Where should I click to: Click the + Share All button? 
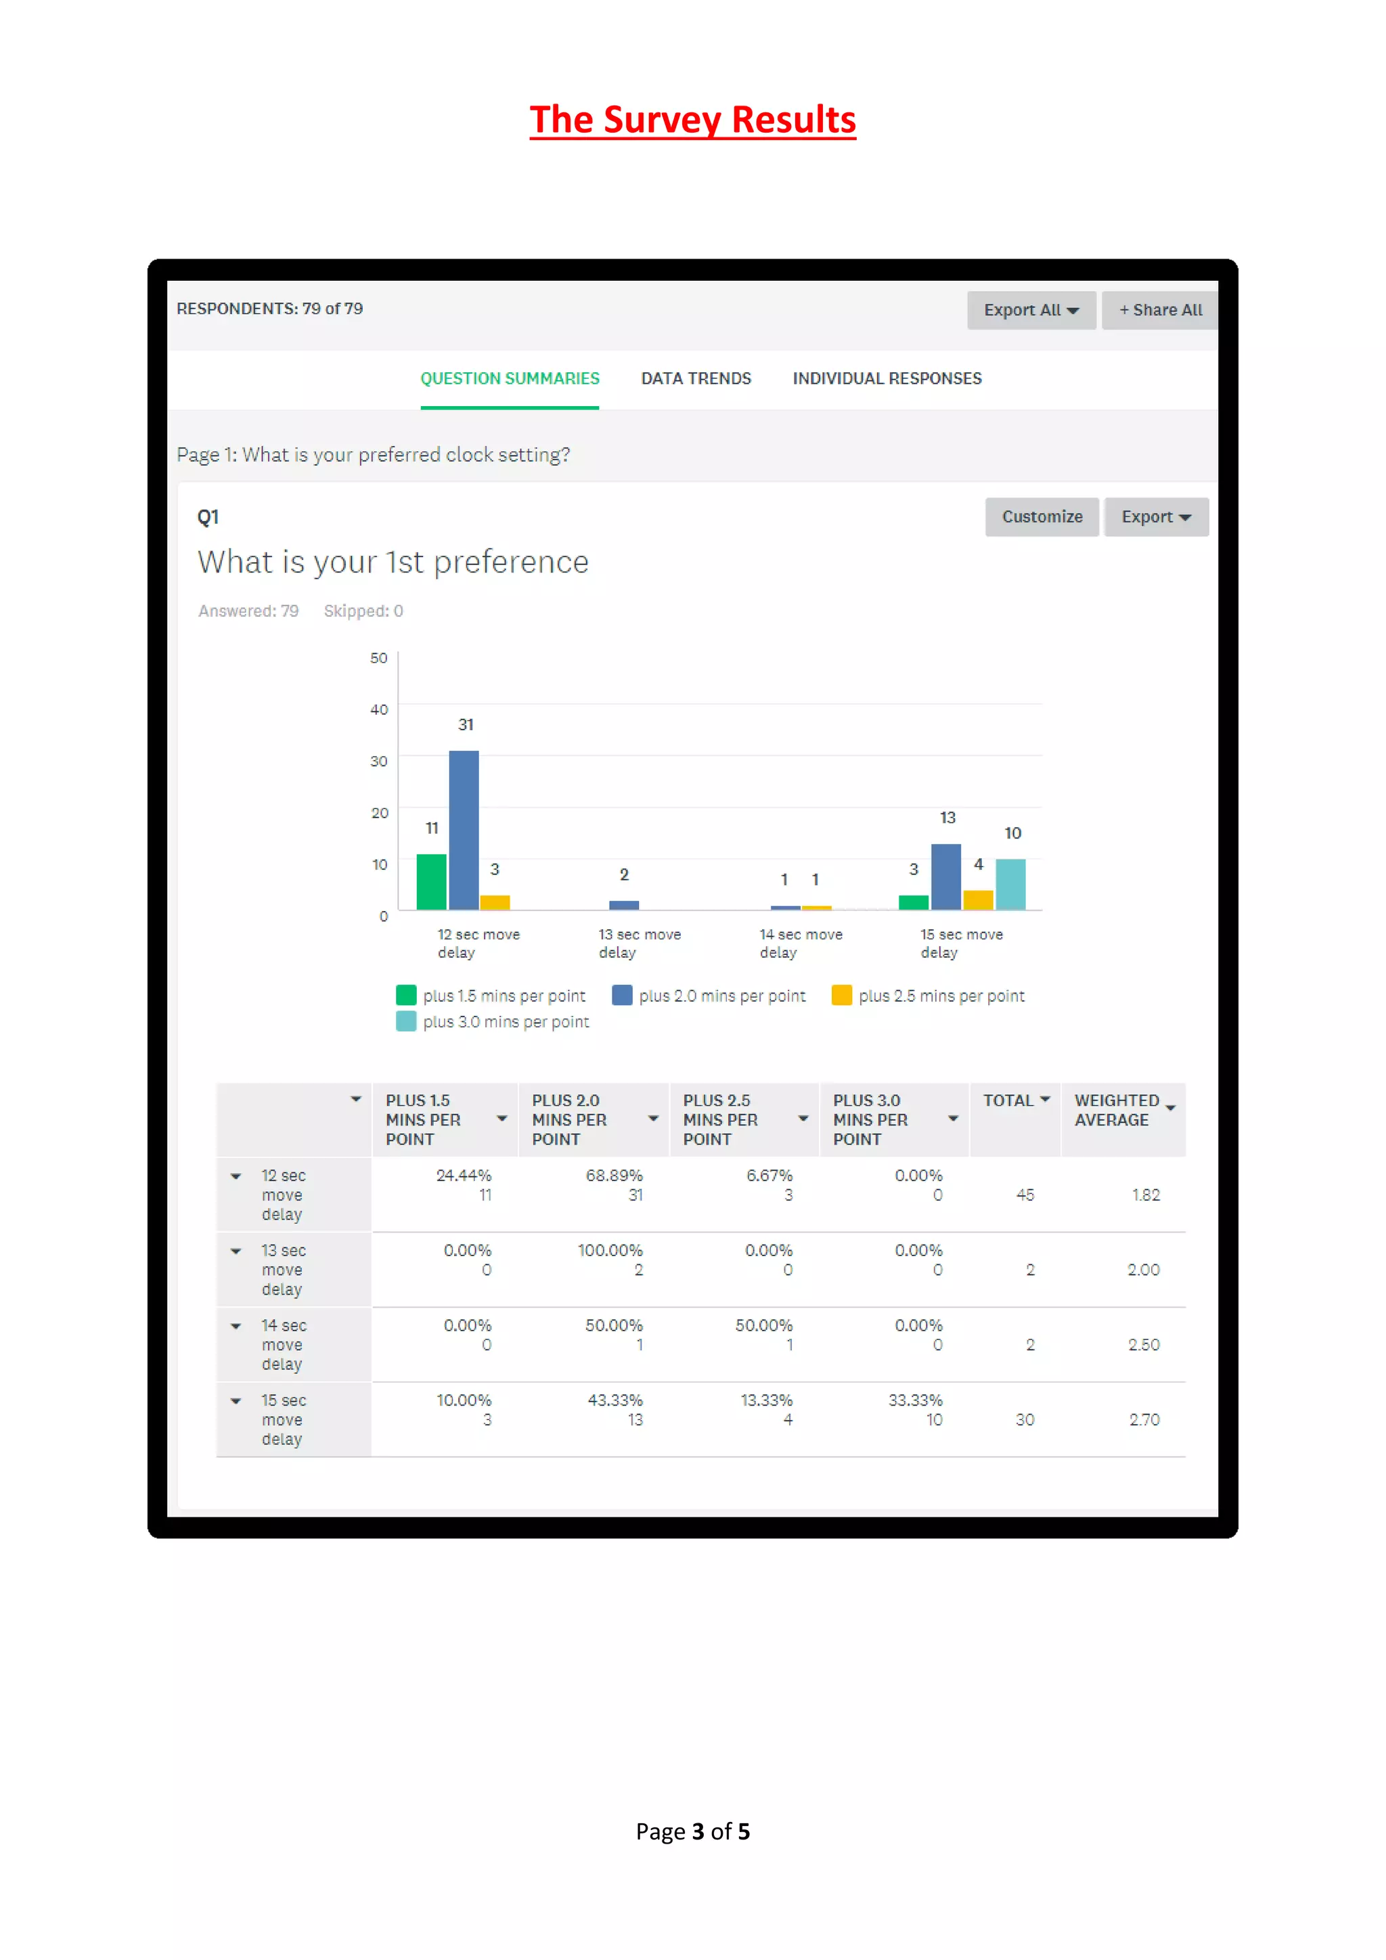pos(1159,310)
